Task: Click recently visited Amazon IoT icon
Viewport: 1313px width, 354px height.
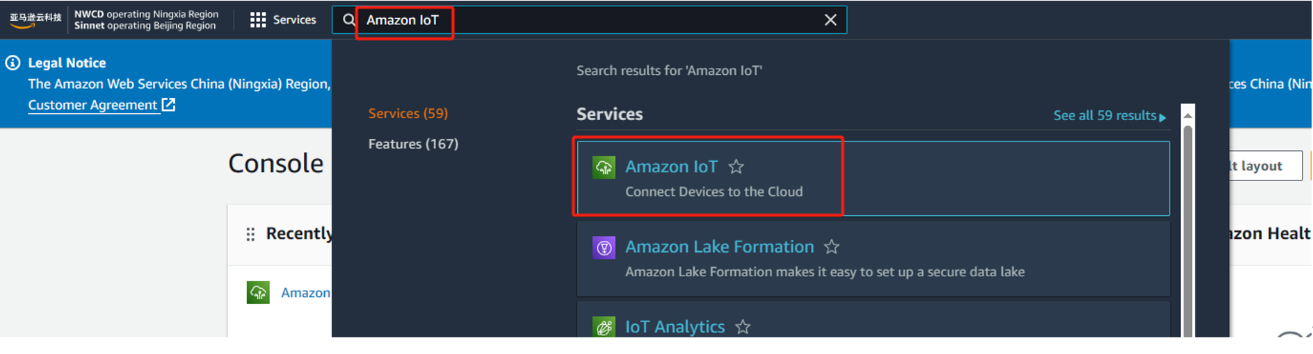Action: pos(258,292)
